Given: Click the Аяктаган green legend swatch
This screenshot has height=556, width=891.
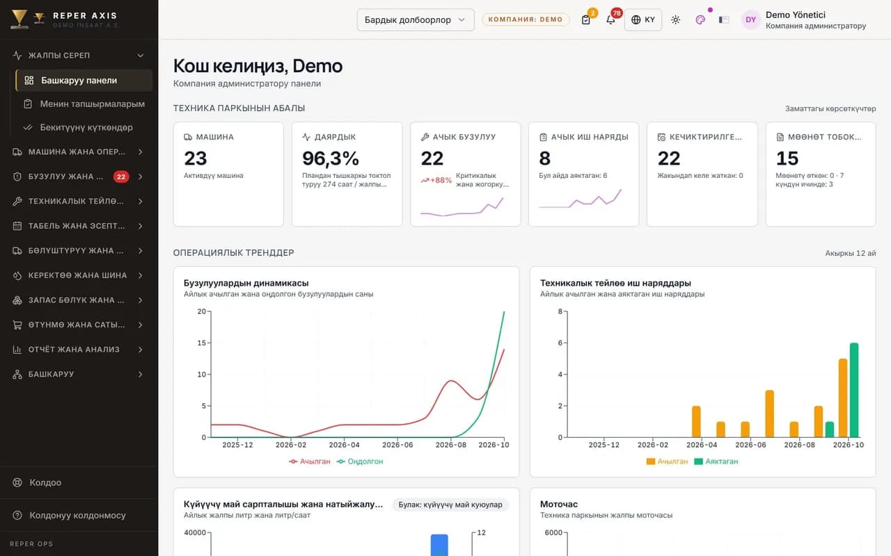Looking at the screenshot, I should click(x=698, y=461).
